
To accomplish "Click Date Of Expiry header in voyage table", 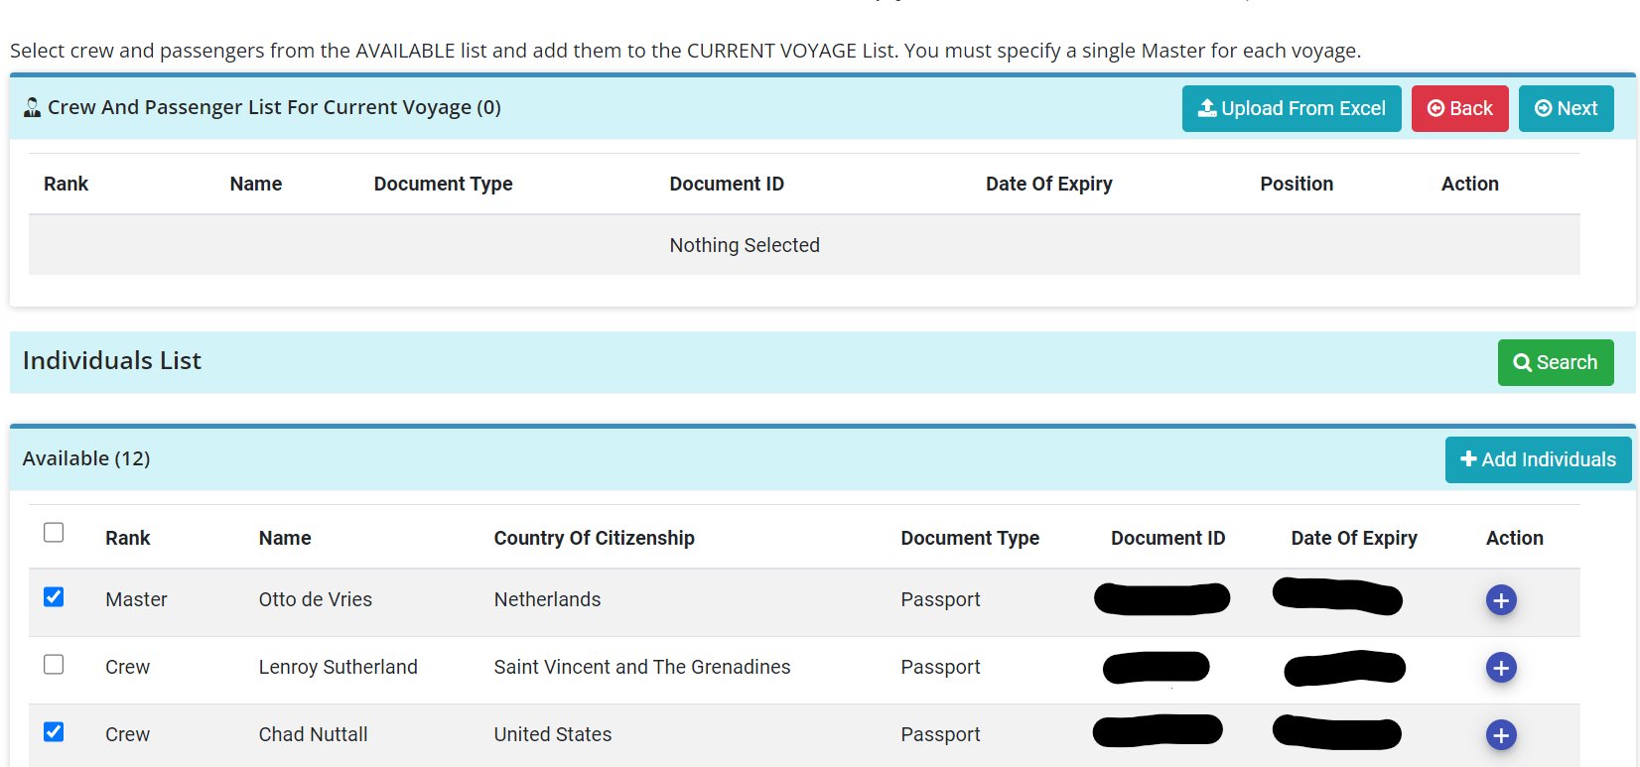I will point(1048,184).
